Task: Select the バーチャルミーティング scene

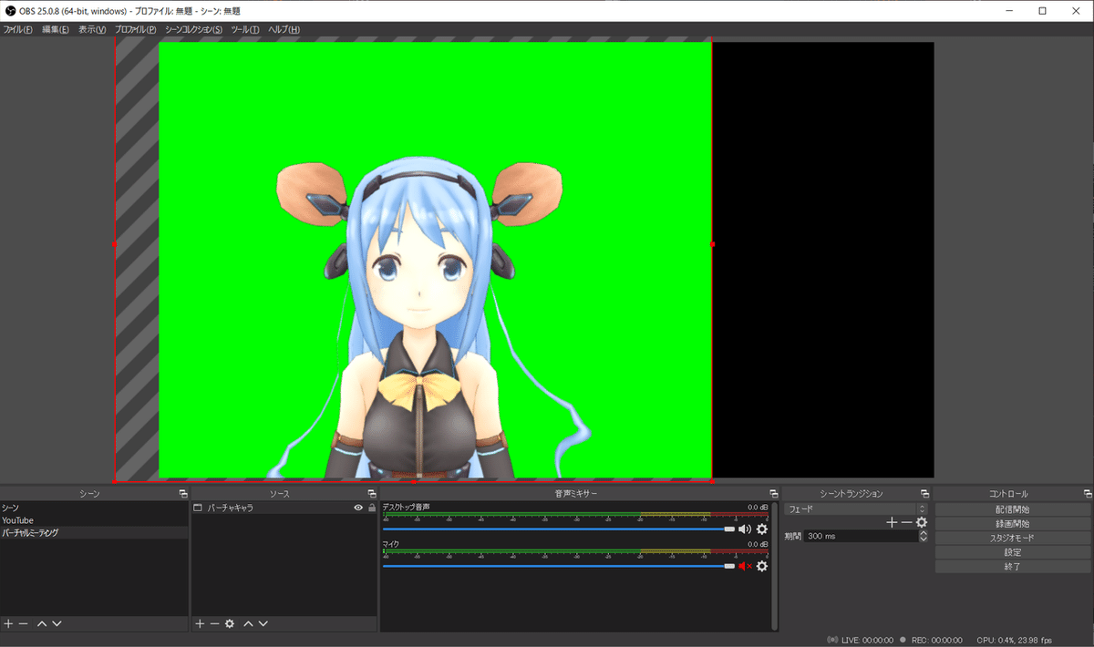Action: 95,533
